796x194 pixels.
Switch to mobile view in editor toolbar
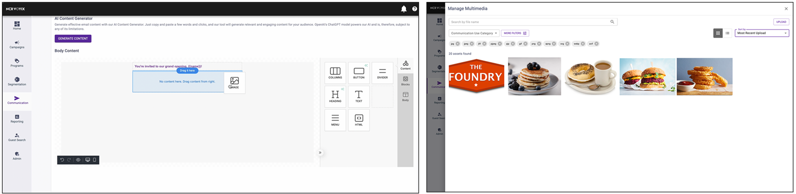[x=95, y=160]
